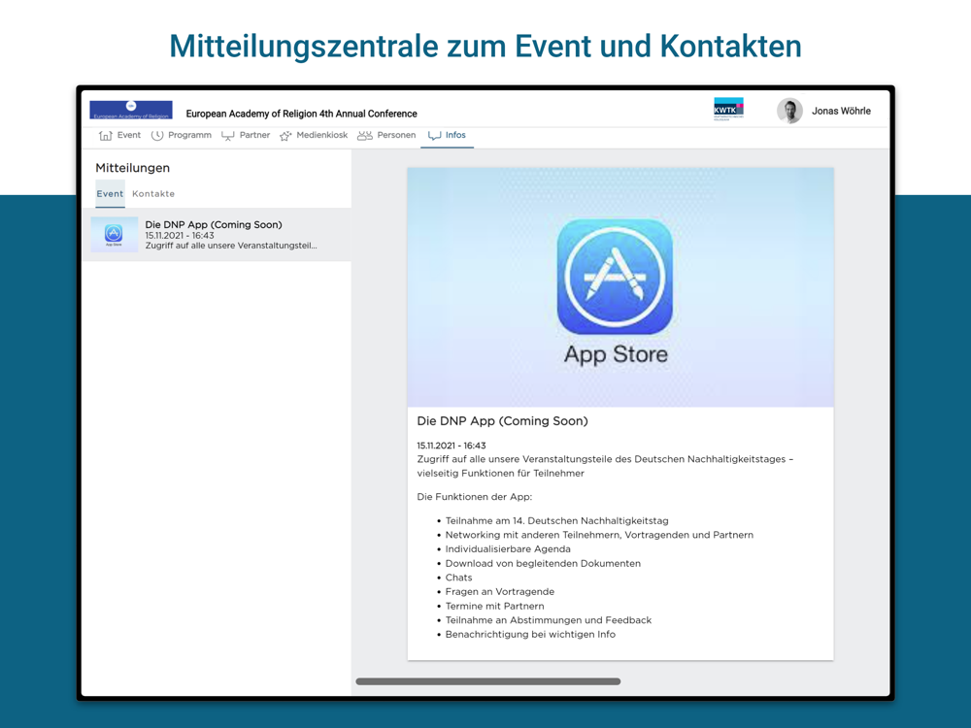Select the Die DNP App message entry

click(x=217, y=235)
